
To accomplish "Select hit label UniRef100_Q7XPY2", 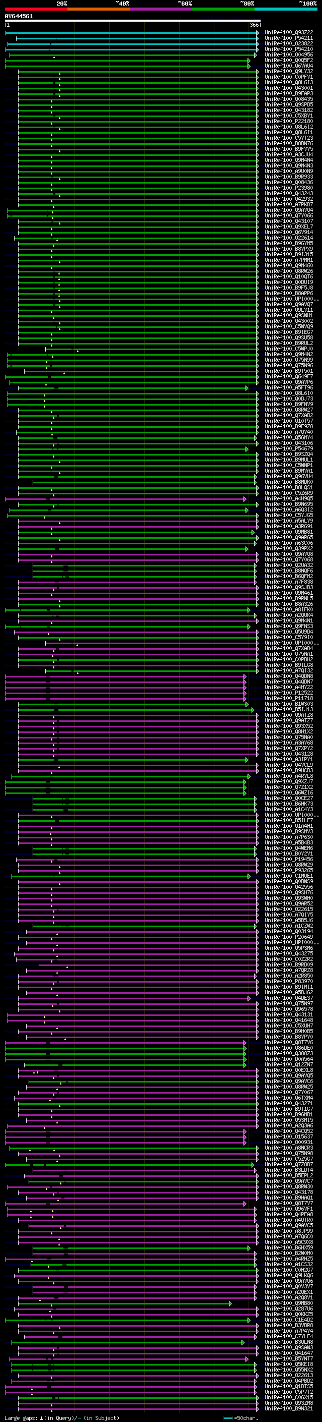I will click(289, 748).
